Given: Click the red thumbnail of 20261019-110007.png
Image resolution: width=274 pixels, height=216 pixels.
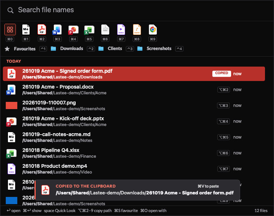Looking at the screenshot, I should (x=12, y=105).
